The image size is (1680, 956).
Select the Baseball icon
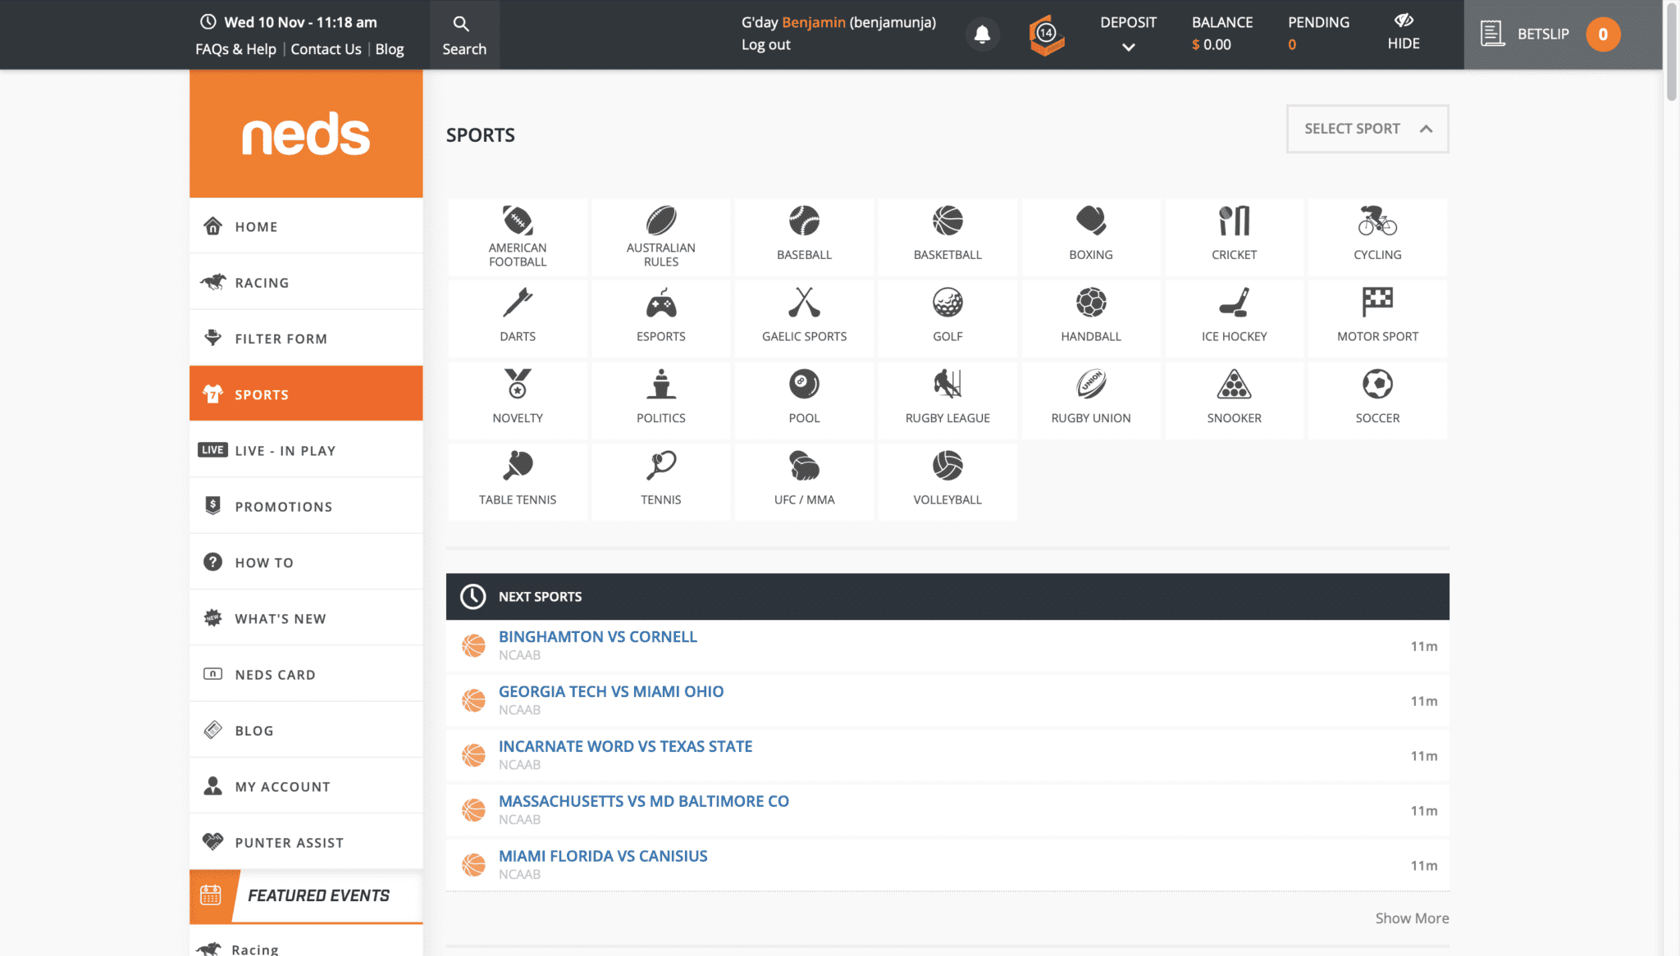point(804,221)
